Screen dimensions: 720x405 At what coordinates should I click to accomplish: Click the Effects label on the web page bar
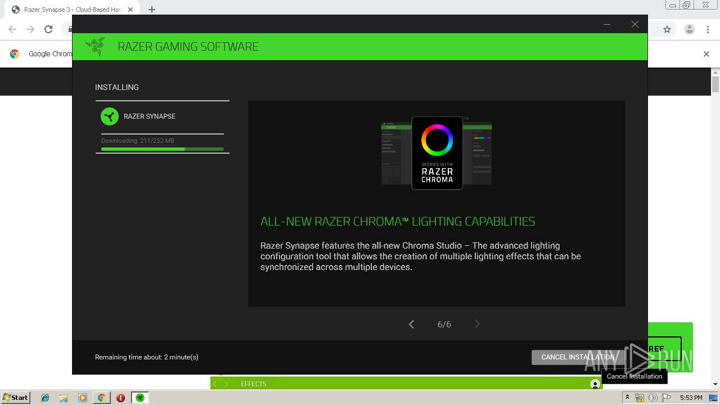[254, 384]
